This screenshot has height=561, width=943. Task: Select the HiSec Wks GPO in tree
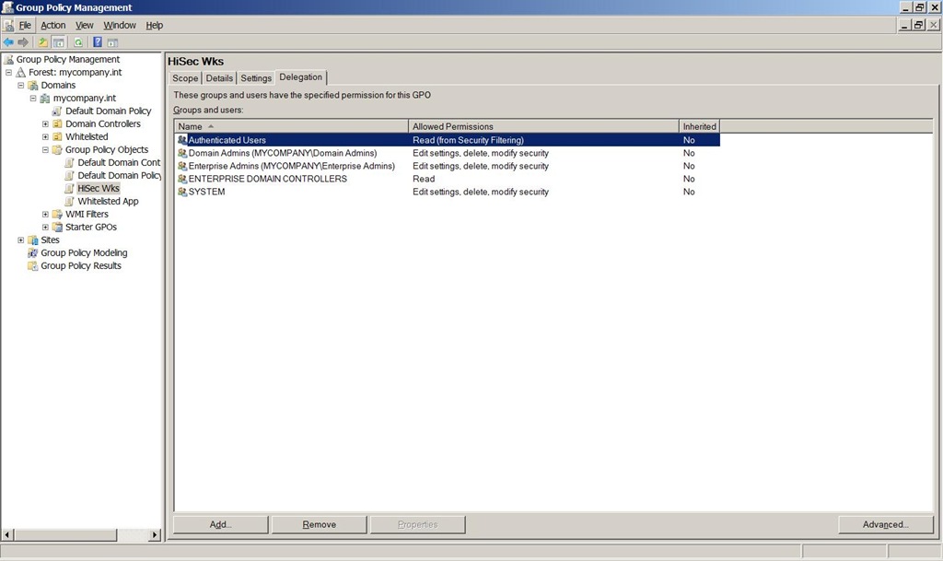99,188
